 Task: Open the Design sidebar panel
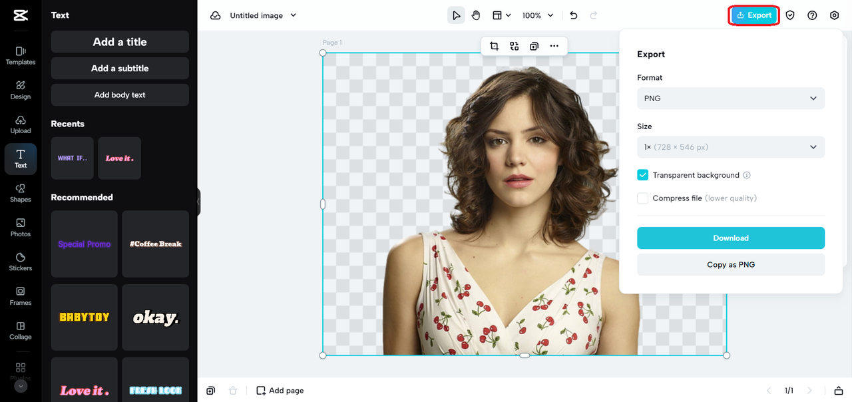pos(21,90)
